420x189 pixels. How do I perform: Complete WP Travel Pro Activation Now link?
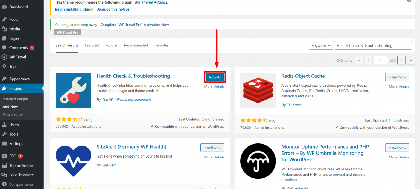point(135,25)
